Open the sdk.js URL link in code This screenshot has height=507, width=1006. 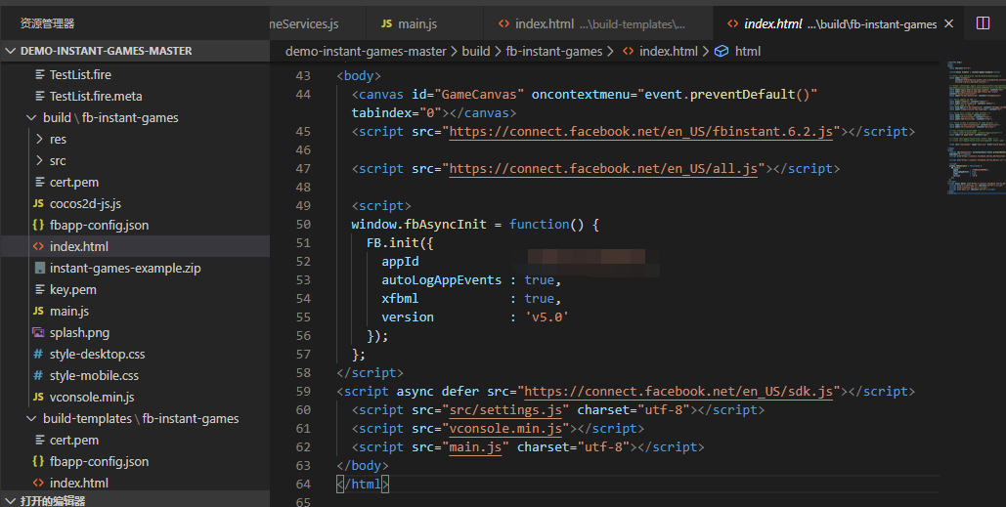point(678,391)
